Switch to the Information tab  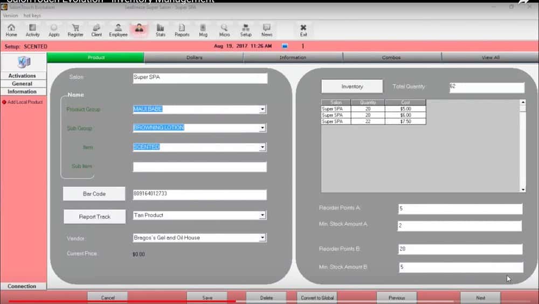[293, 58]
